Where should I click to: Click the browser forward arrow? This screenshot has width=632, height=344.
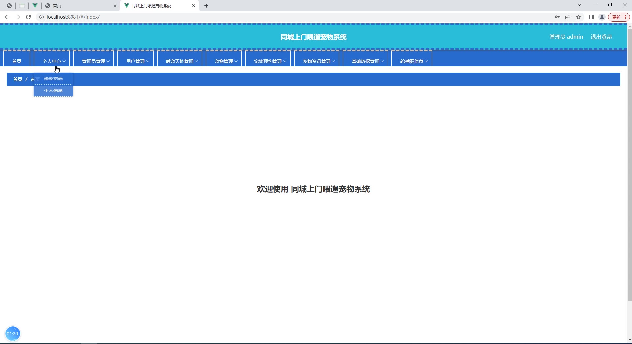(18, 17)
